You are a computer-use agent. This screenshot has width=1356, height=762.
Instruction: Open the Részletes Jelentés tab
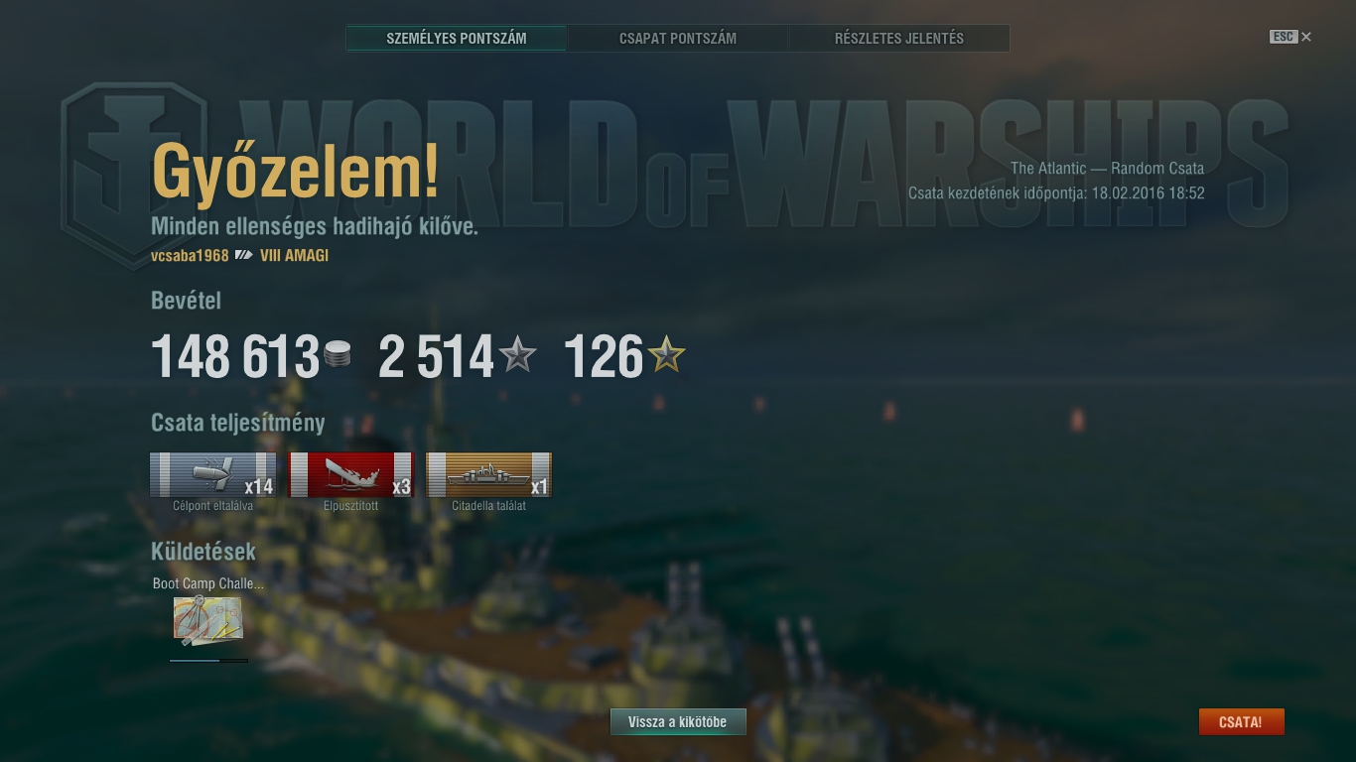[899, 39]
